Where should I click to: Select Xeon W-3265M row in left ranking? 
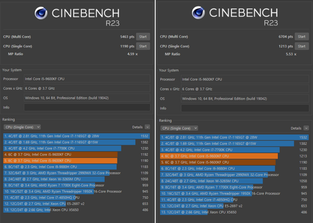pos(77,179)
